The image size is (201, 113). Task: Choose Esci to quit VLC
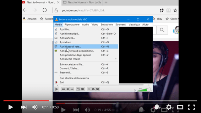click(x=86, y=82)
